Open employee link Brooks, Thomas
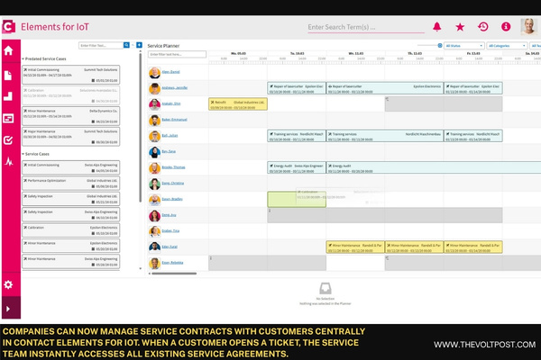 tap(173, 167)
